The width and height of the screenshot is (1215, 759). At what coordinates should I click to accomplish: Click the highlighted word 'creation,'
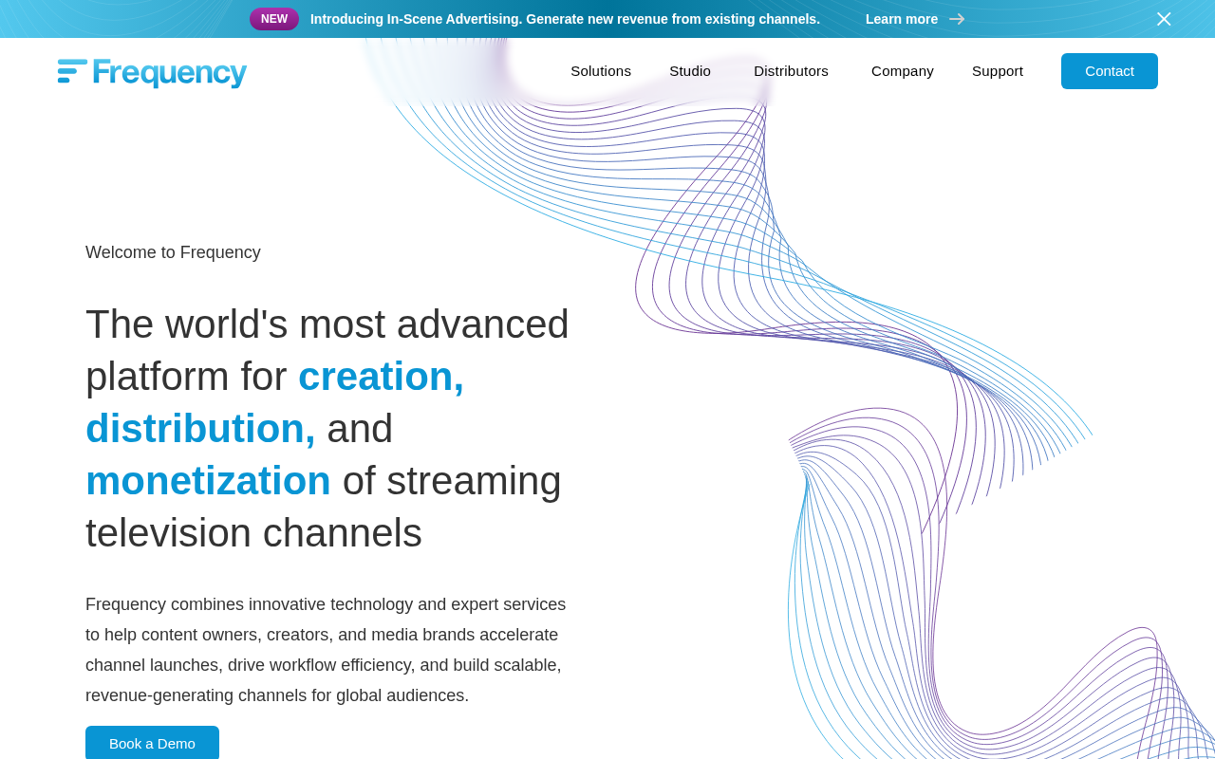point(381,376)
